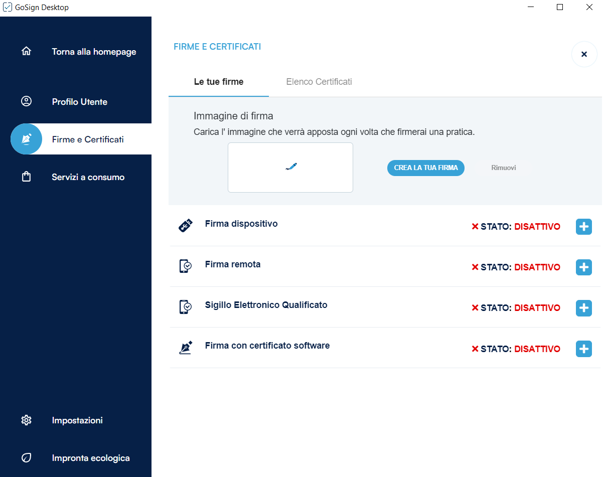Expand Sigillo Elettronico Qualificato plus button
This screenshot has width=603, height=477.
(583, 308)
